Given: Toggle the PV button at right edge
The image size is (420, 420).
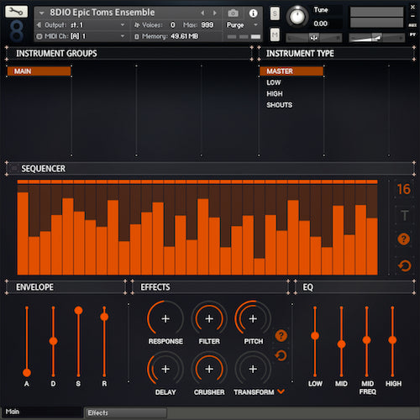Looking at the screenshot, I should [412, 34].
